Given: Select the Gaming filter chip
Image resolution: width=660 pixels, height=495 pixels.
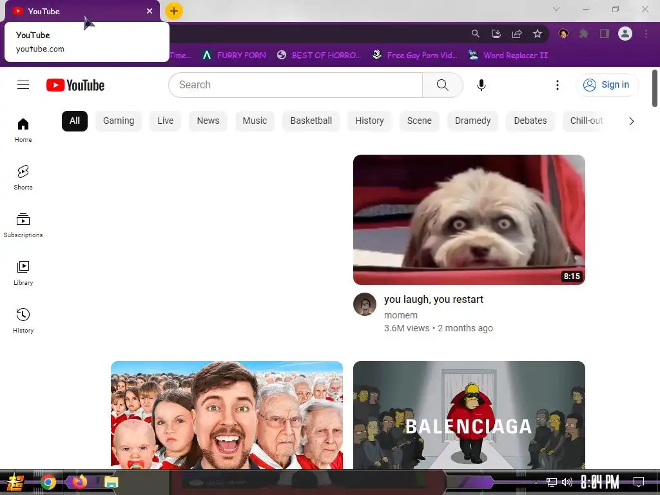Looking at the screenshot, I should 119,121.
